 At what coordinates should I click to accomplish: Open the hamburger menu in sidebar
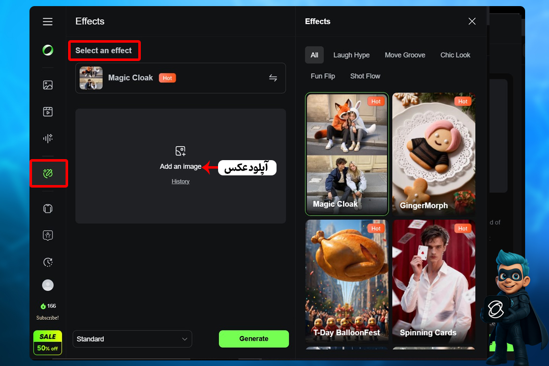pyautogui.click(x=48, y=21)
